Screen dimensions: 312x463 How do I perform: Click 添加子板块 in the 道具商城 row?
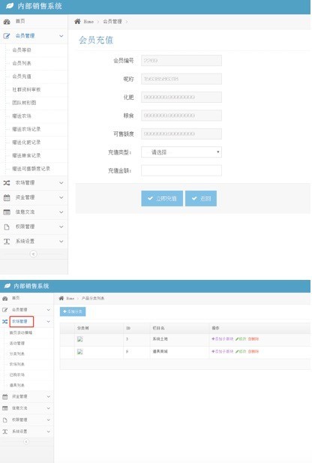(x=223, y=351)
